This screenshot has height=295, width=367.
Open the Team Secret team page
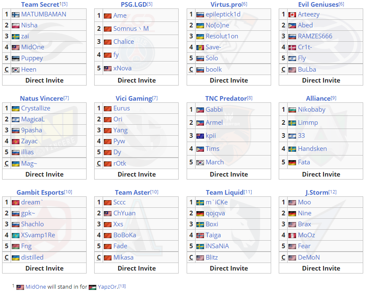coord(40,5)
